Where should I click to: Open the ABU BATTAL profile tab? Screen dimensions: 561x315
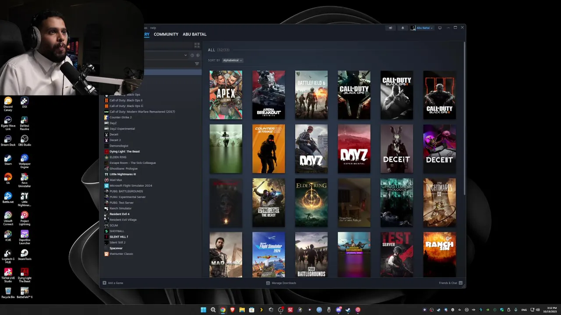195,34
